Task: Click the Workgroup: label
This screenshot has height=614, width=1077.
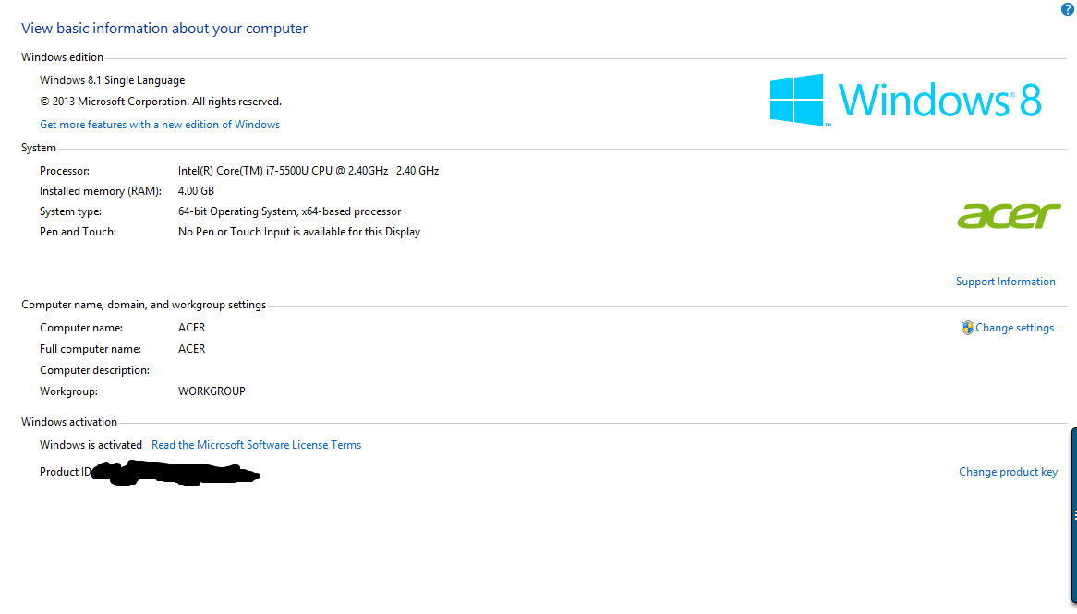Action: pyautogui.click(x=68, y=391)
